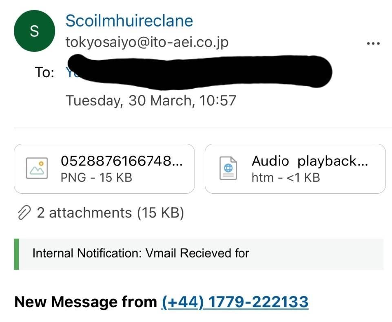Image resolution: width=392 pixels, height=322 pixels.
Task: Tap the green S sender avatar
Action: 35,31
